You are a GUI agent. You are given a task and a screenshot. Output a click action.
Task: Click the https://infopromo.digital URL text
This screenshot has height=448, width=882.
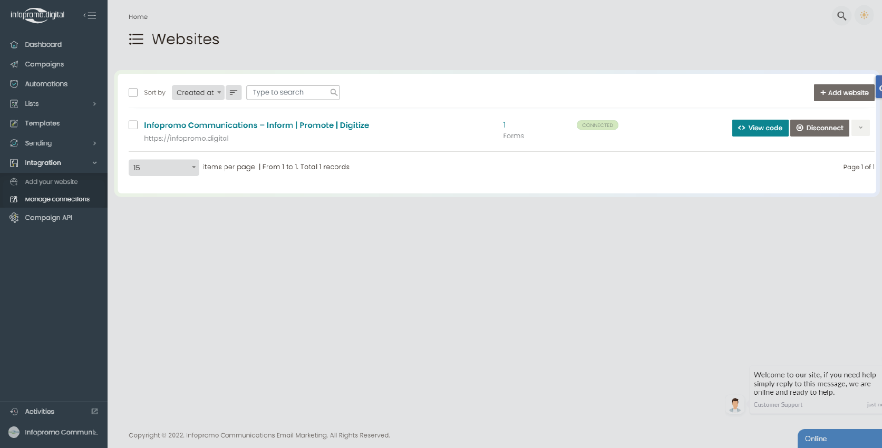click(x=186, y=139)
